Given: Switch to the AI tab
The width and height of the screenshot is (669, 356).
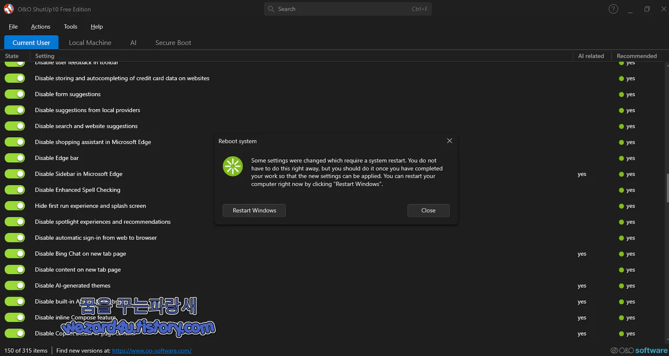Looking at the screenshot, I should 133,42.
